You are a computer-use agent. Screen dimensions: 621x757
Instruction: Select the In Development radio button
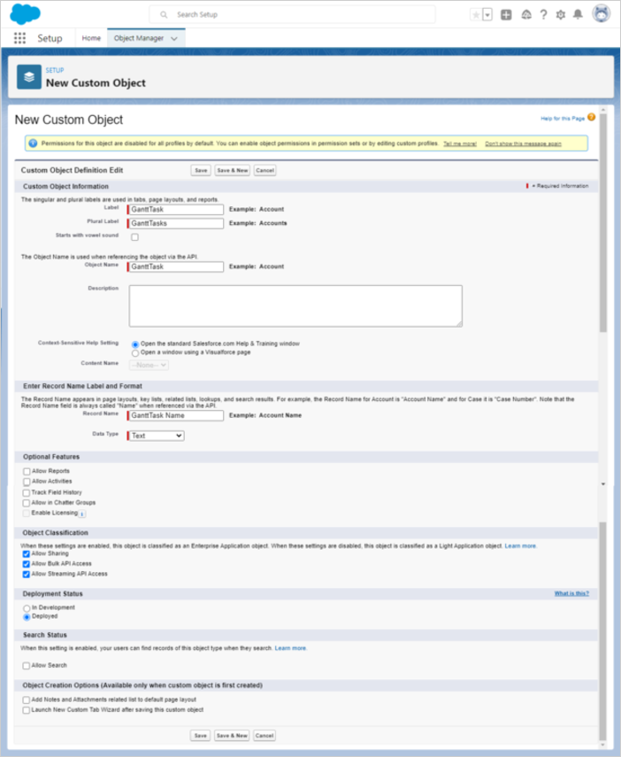[27, 608]
